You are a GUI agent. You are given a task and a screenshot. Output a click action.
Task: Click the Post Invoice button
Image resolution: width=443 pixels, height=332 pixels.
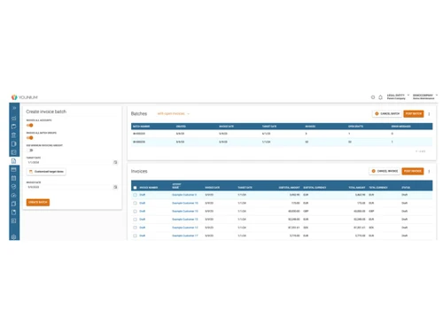[413, 171]
